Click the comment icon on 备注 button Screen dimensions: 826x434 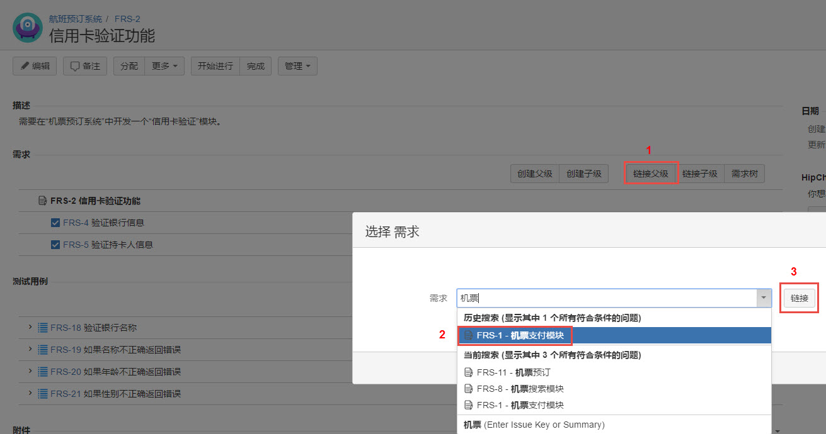click(x=75, y=66)
